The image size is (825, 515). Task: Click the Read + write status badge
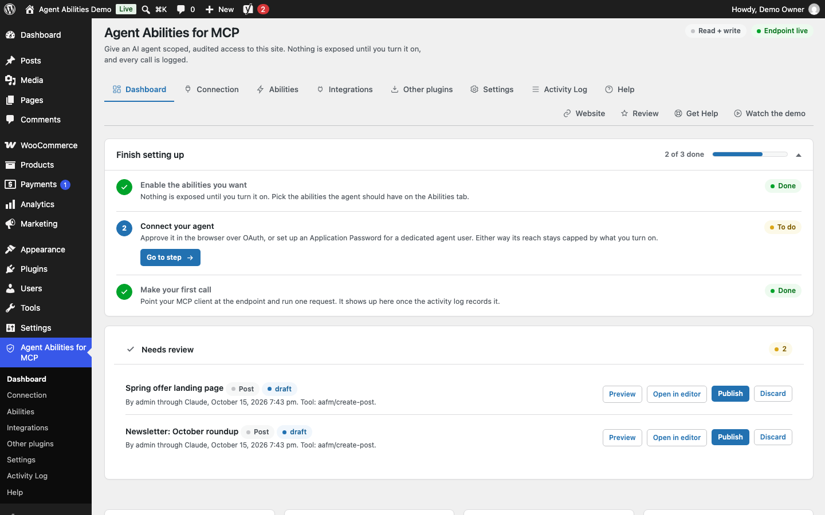pos(716,31)
